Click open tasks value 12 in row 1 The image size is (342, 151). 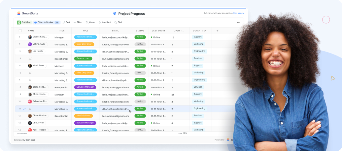[173, 37]
